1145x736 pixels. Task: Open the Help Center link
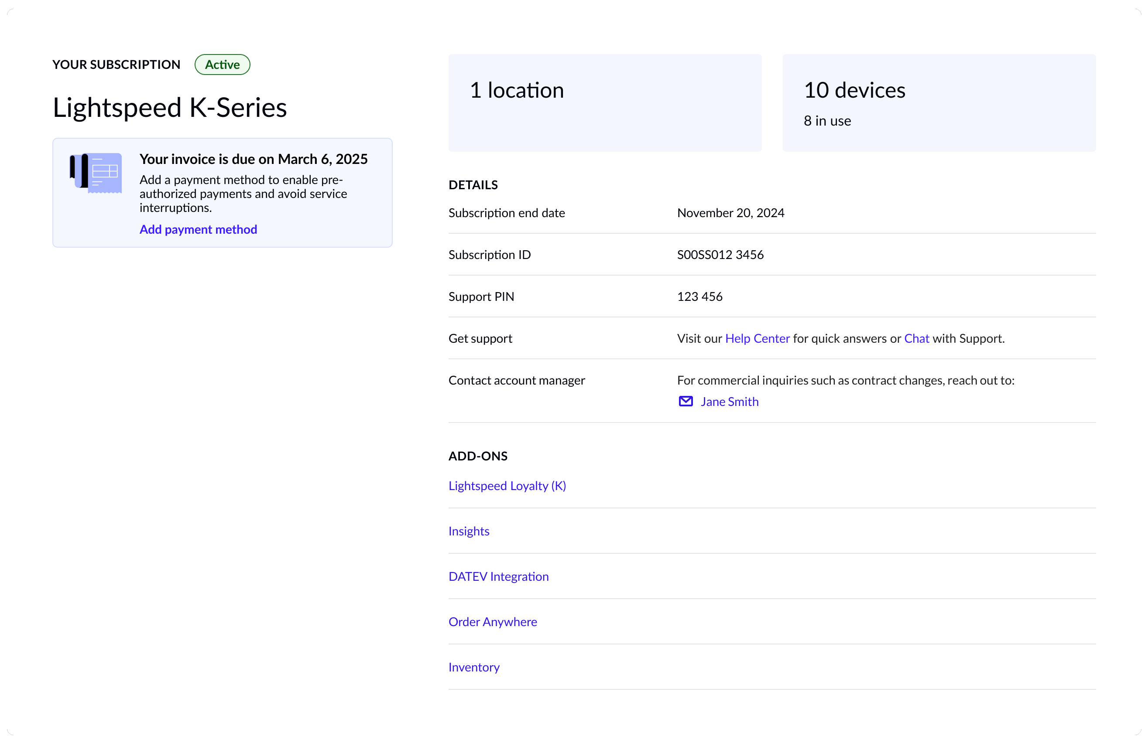757,338
